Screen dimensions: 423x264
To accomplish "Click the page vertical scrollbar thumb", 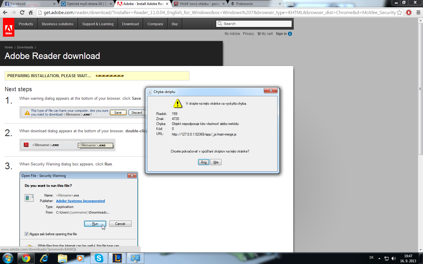I will pos(420,89).
